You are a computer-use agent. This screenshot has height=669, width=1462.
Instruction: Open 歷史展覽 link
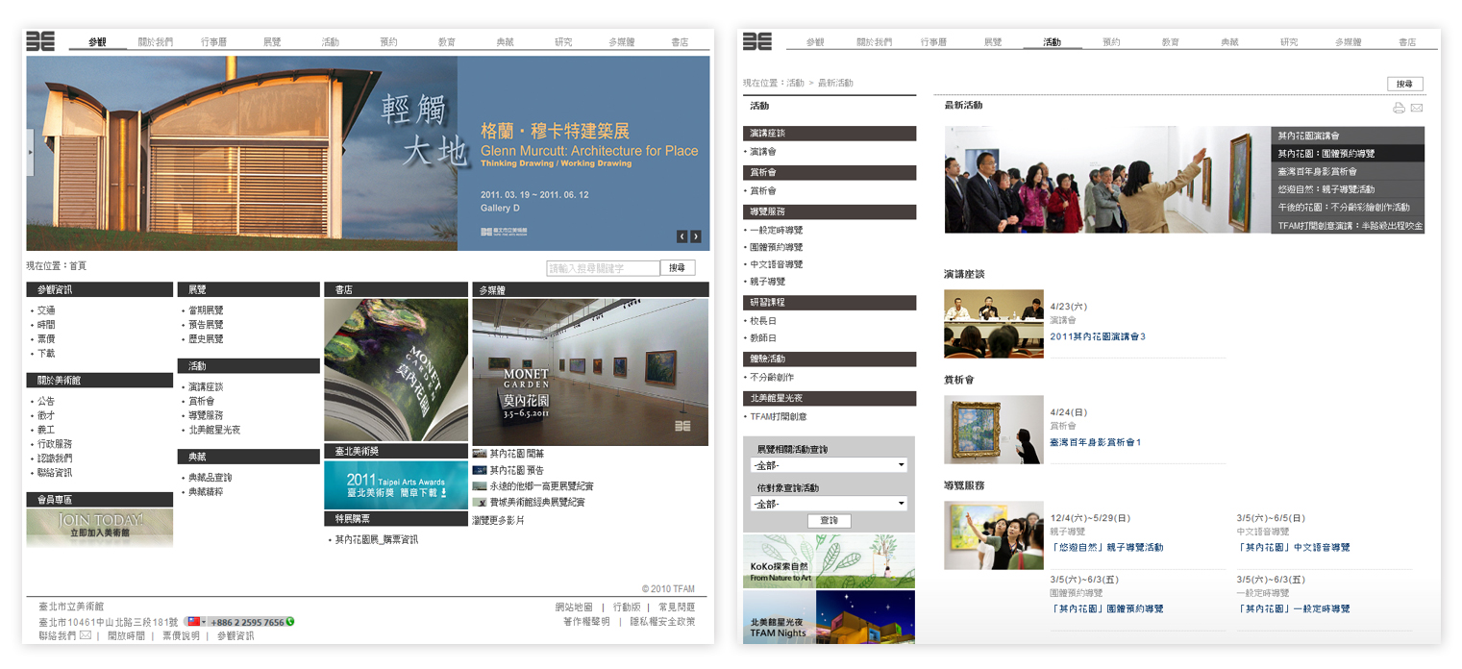click(206, 339)
